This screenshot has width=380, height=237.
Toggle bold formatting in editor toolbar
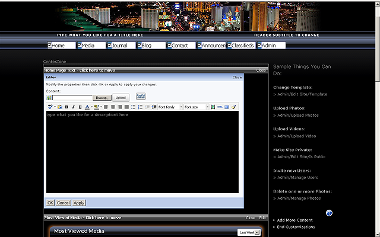coord(66,107)
